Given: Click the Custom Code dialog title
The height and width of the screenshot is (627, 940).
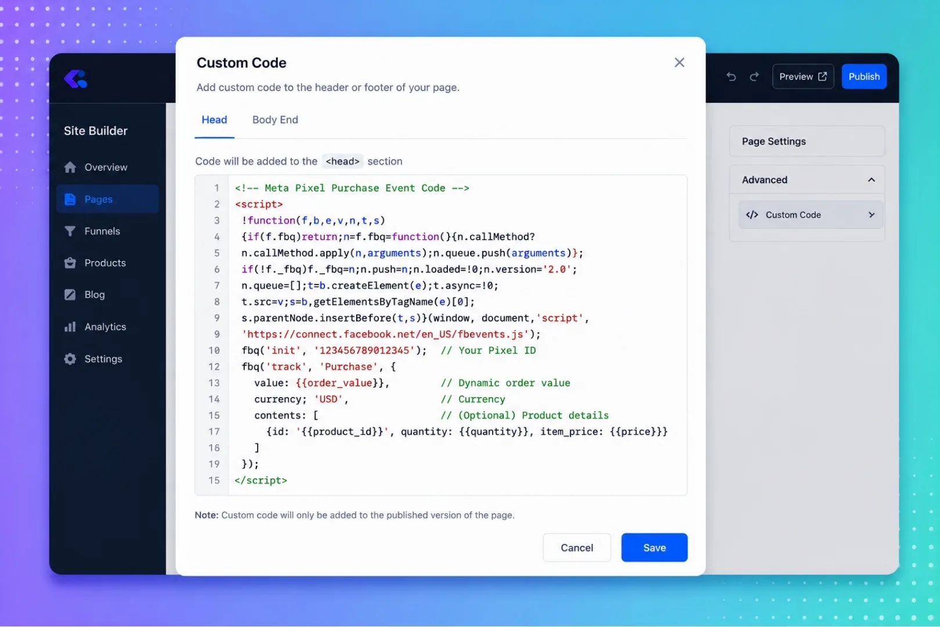Looking at the screenshot, I should click(x=241, y=63).
